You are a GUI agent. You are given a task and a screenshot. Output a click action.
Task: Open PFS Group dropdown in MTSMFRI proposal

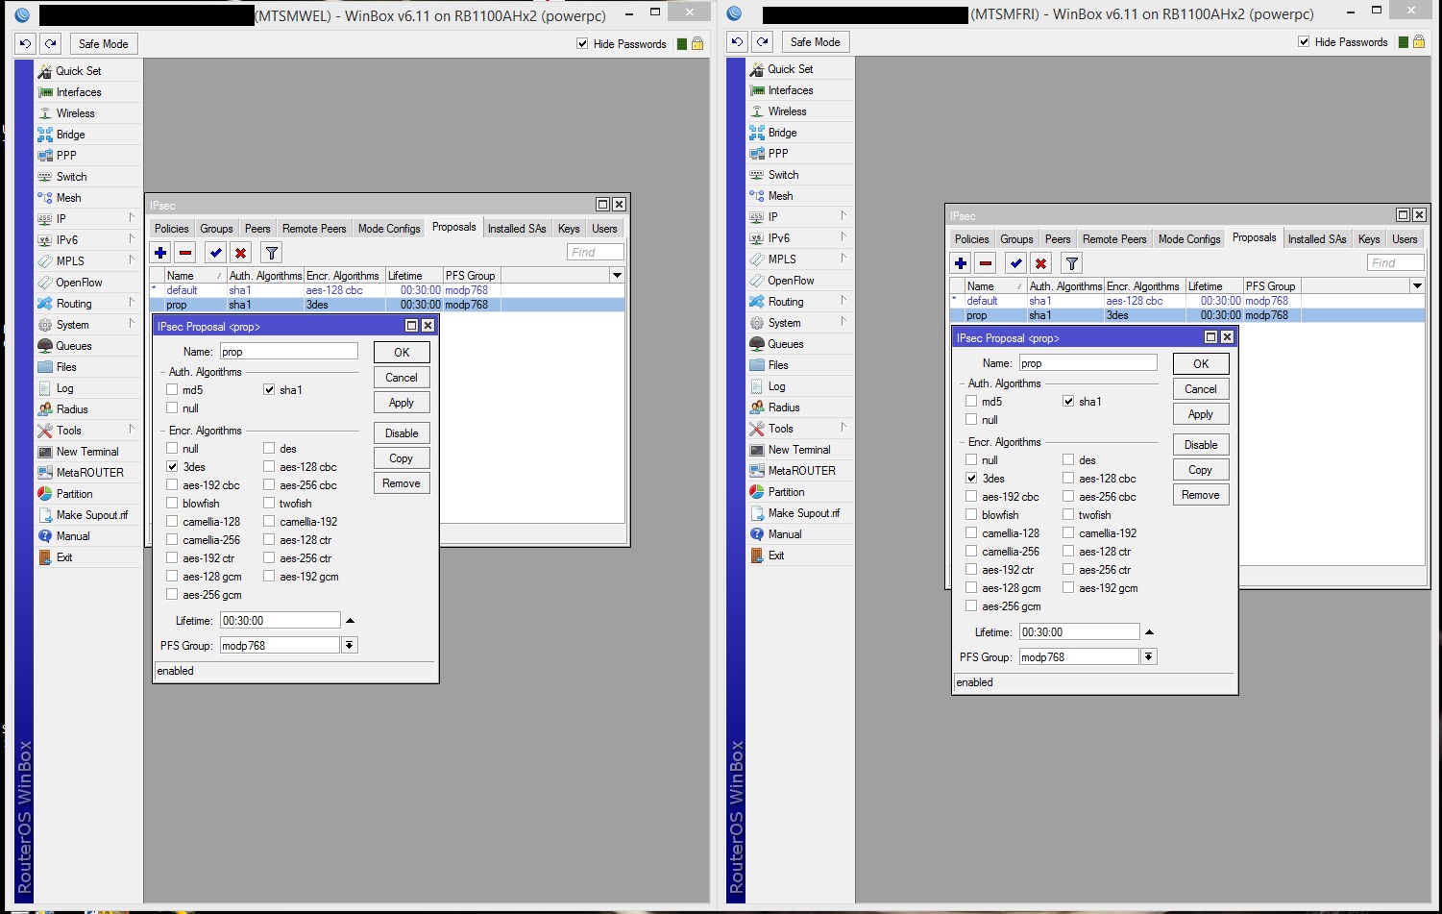(x=1148, y=657)
